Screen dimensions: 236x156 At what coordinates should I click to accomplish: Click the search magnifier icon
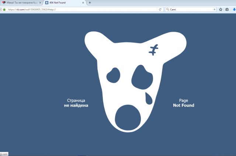click(167, 10)
